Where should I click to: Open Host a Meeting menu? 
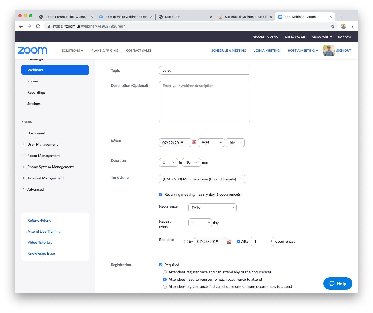(x=303, y=51)
